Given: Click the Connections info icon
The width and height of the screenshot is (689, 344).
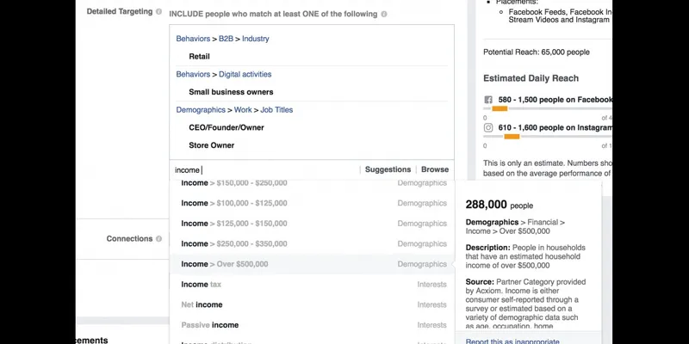Looking at the screenshot, I should point(158,239).
